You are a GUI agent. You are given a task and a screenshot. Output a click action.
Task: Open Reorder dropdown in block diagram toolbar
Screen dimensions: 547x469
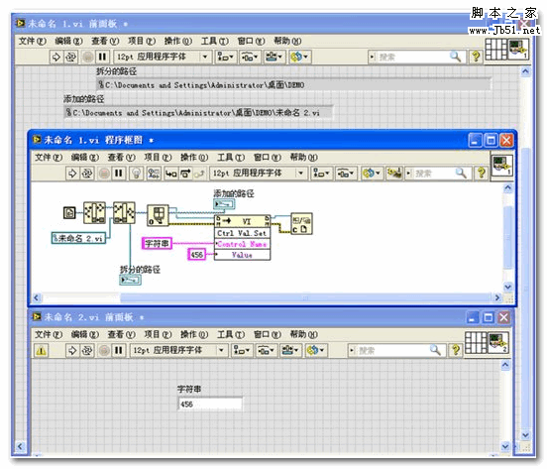coord(372,174)
